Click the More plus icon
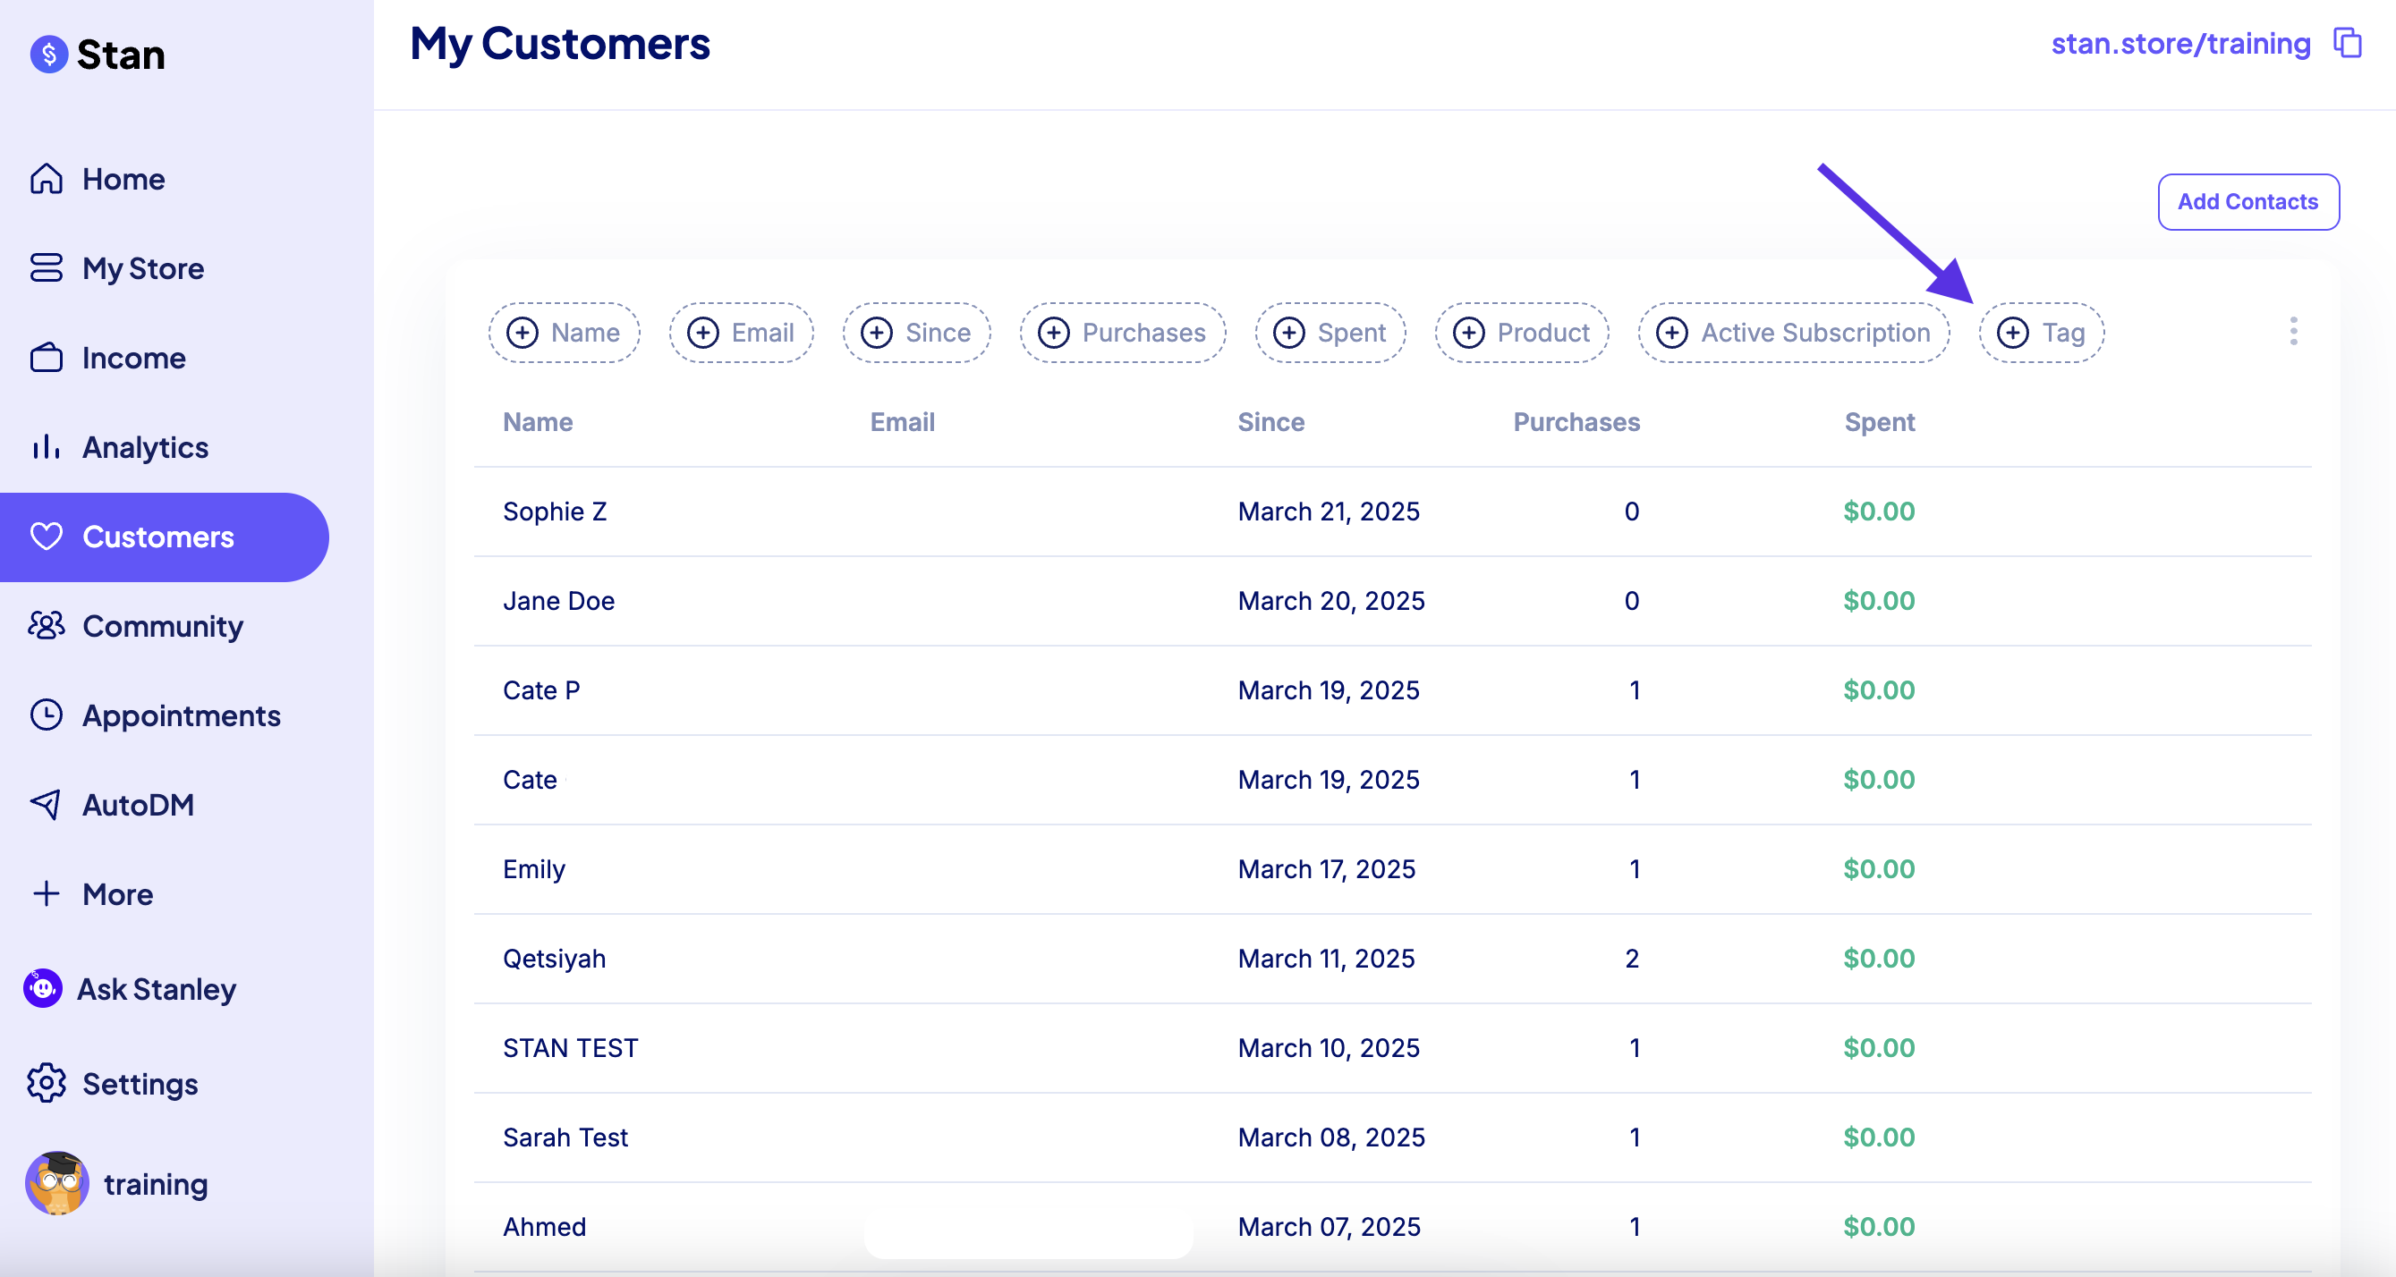 (47, 893)
